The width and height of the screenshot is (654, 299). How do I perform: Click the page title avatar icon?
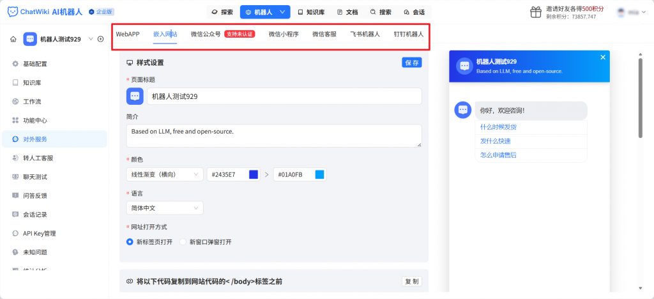click(x=135, y=96)
